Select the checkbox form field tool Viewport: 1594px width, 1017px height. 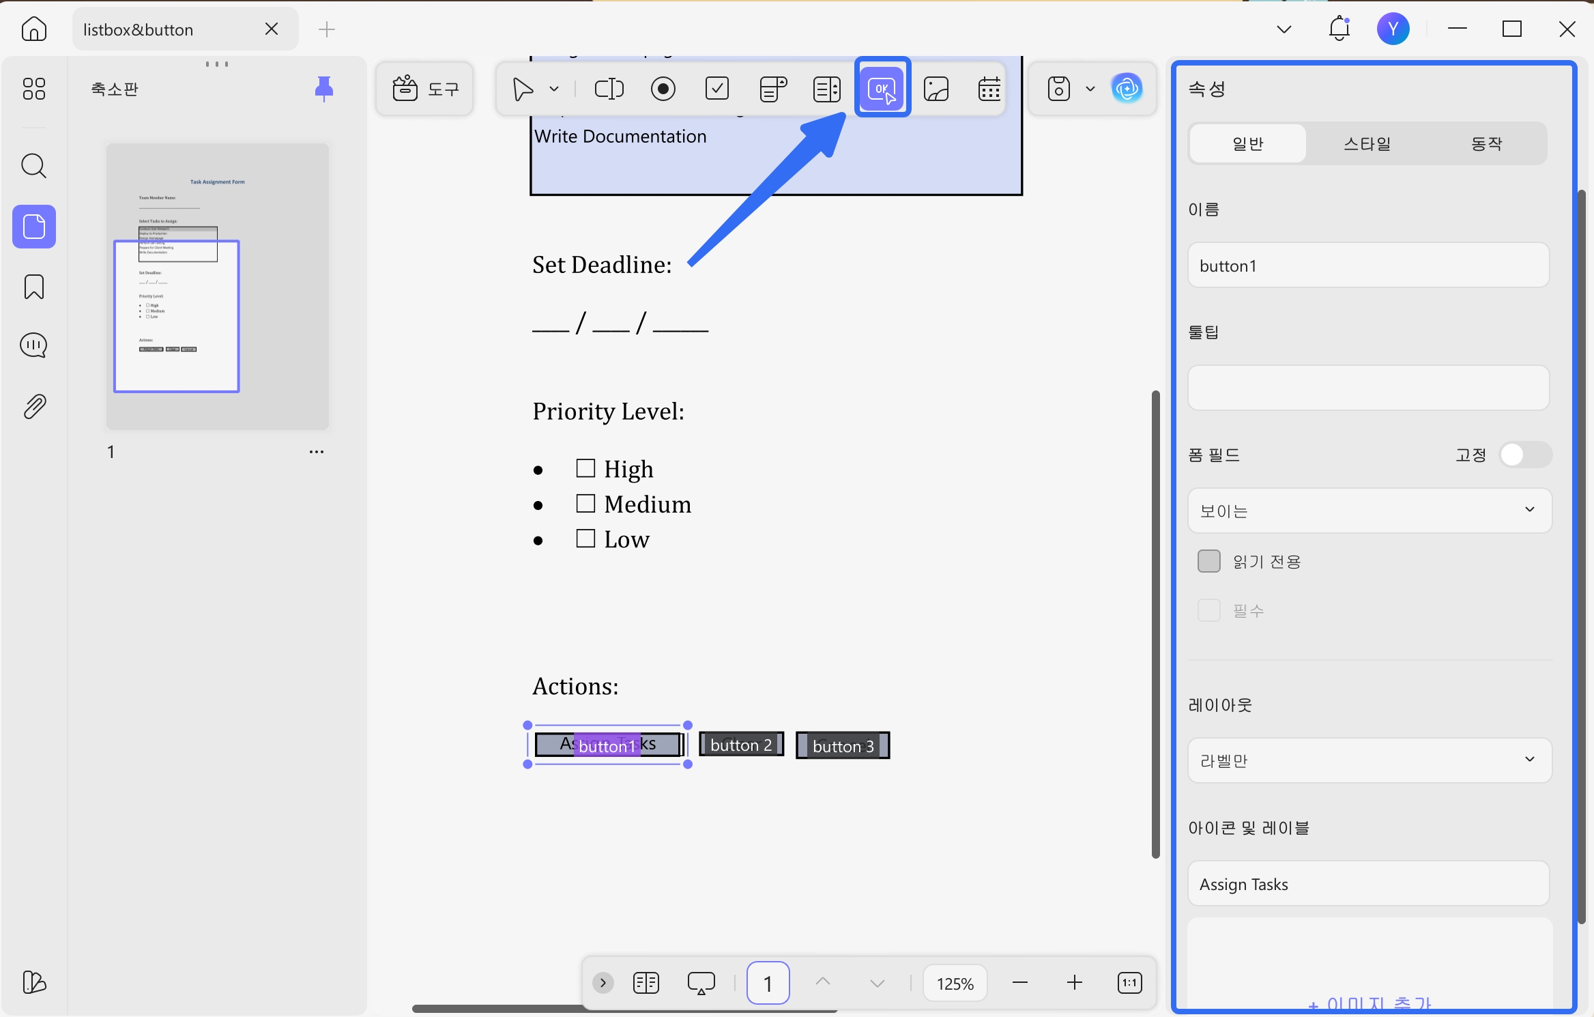click(x=717, y=89)
